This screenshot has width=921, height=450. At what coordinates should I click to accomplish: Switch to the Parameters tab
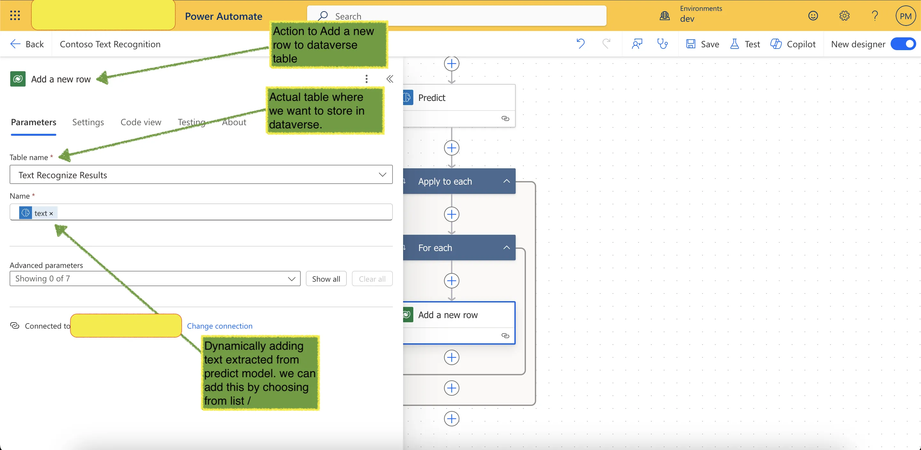tap(34, 122)
